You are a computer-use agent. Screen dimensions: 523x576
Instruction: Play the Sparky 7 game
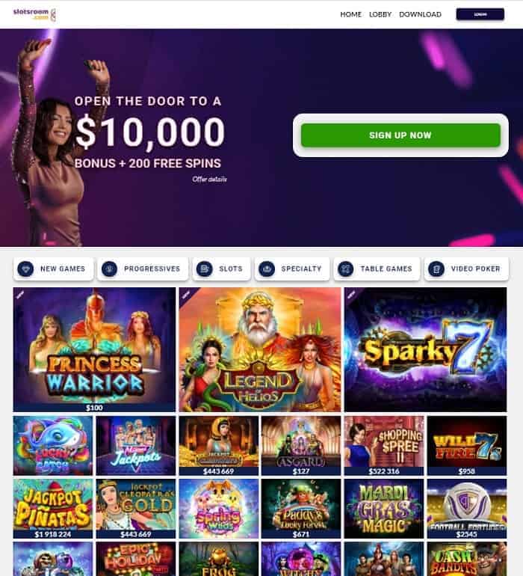pos(426,349)
